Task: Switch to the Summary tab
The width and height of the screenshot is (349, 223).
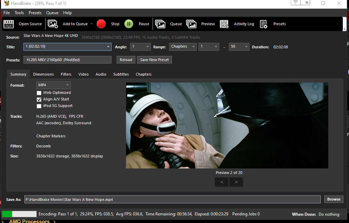Action: (18, 74)
